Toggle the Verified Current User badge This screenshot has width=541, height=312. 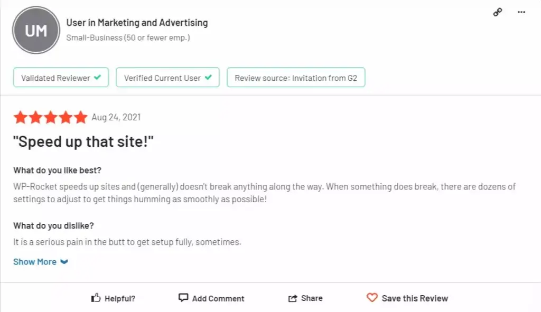coord(167,77)
